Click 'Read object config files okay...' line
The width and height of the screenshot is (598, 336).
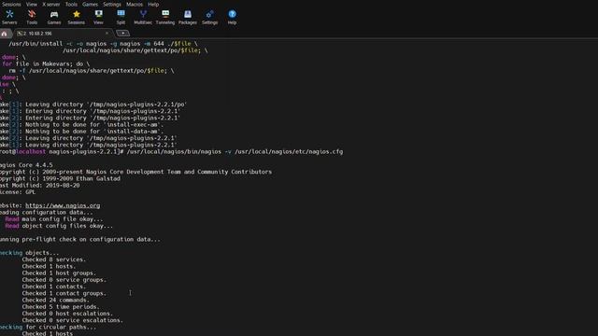tap(59, 226)
